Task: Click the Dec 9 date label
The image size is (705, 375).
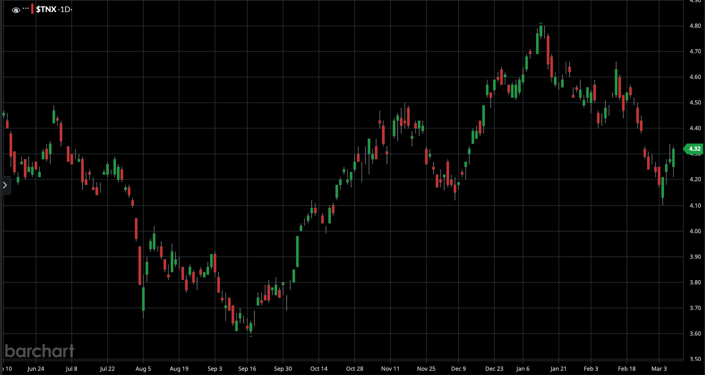Action: tap(458, 369)
